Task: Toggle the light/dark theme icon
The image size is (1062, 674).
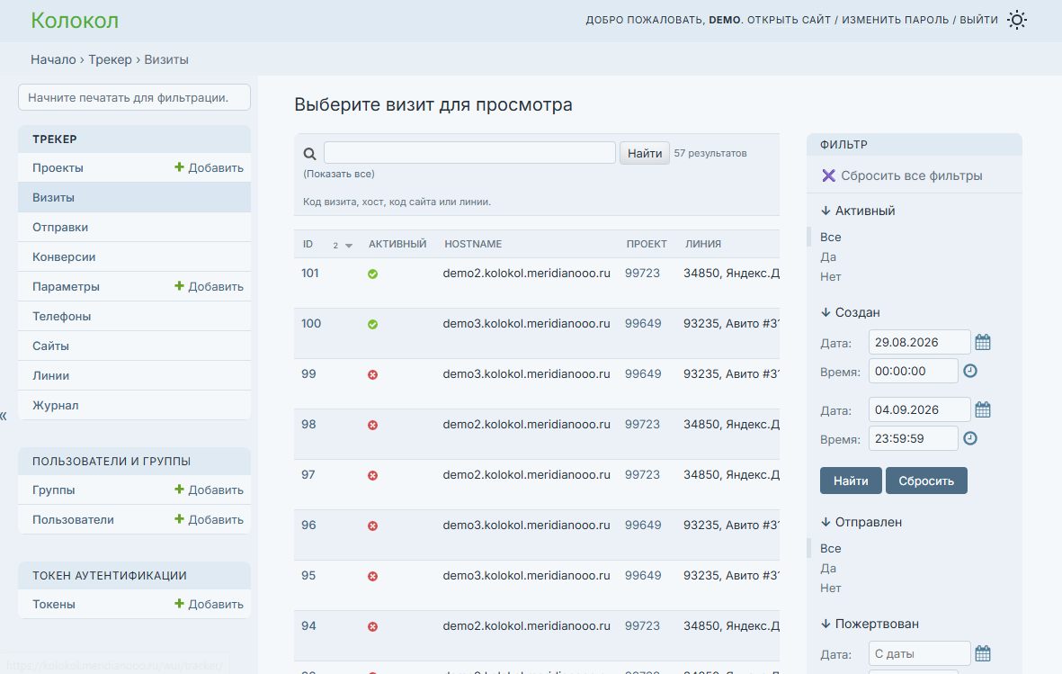Action: 1017,20
